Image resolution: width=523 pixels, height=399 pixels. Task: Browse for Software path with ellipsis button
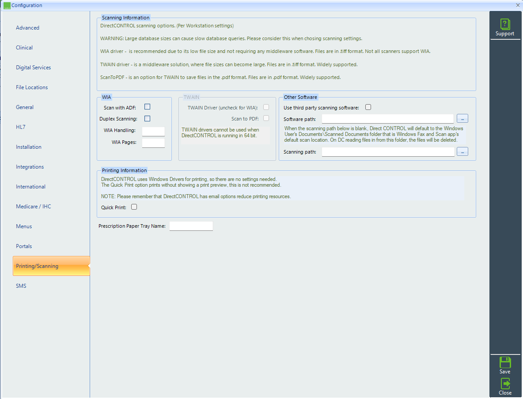462,119
